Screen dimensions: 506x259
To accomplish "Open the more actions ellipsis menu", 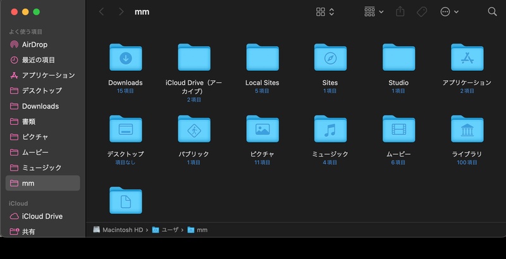I will pos(449,12).
